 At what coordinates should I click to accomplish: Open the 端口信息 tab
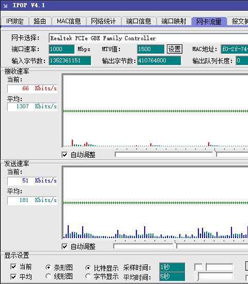coord(138,21)
